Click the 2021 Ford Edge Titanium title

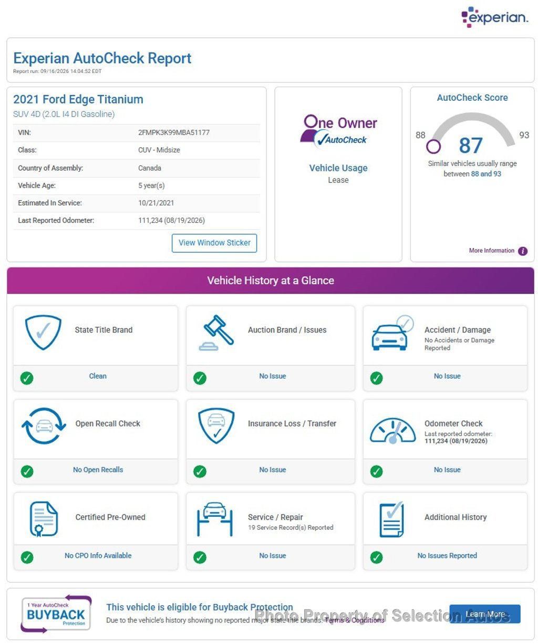click(x=78, y=99)
